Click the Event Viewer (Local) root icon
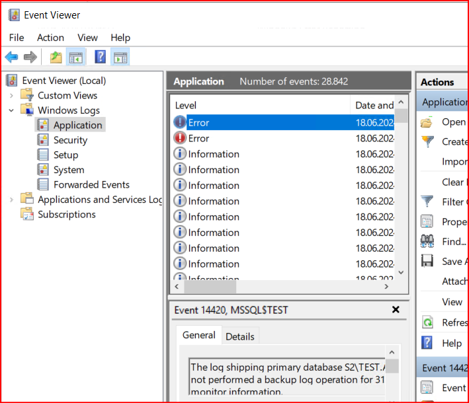Image resolution: width=469 pixels, height=403 pixels. pyautogui.click(x=12, y=81)
